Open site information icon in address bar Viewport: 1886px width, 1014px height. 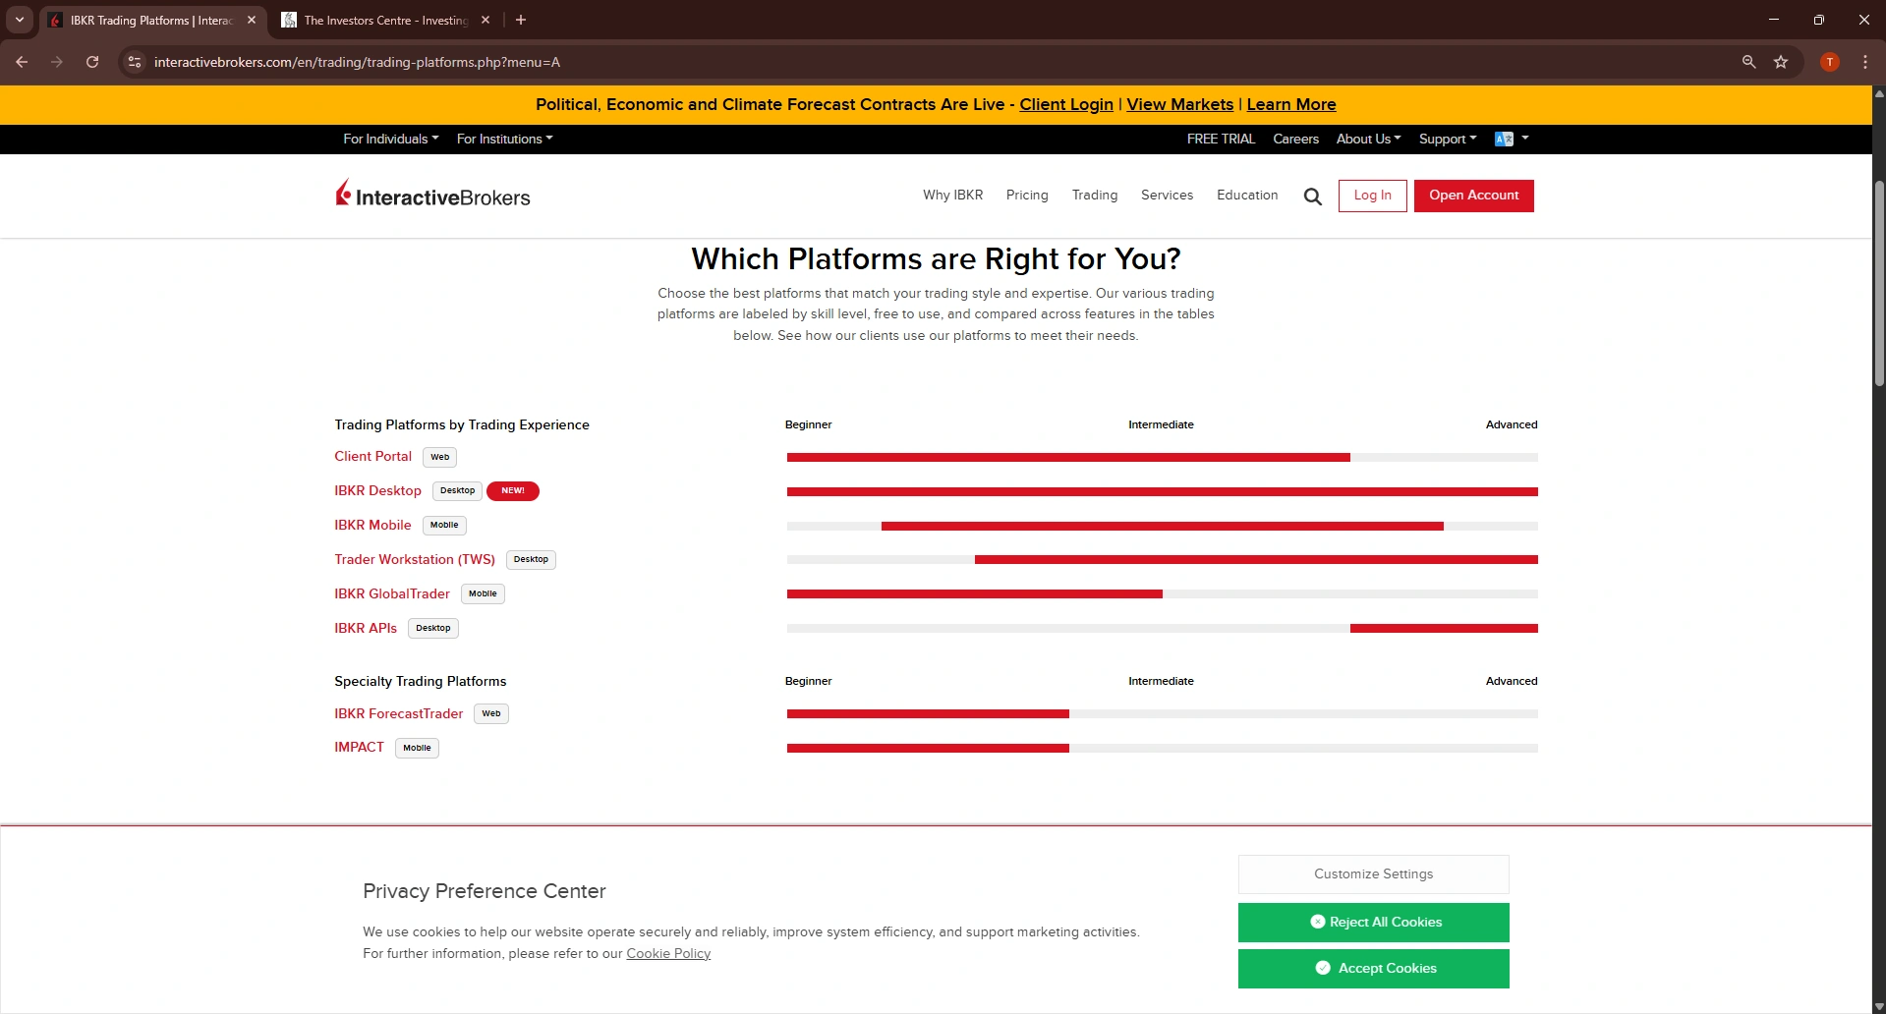135,62
